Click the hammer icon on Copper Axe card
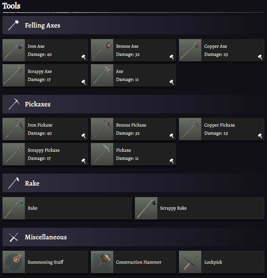The image size is (267, 278). [260, 57]
